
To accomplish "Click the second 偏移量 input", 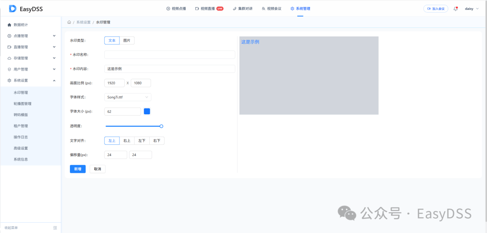I will 140,155.
